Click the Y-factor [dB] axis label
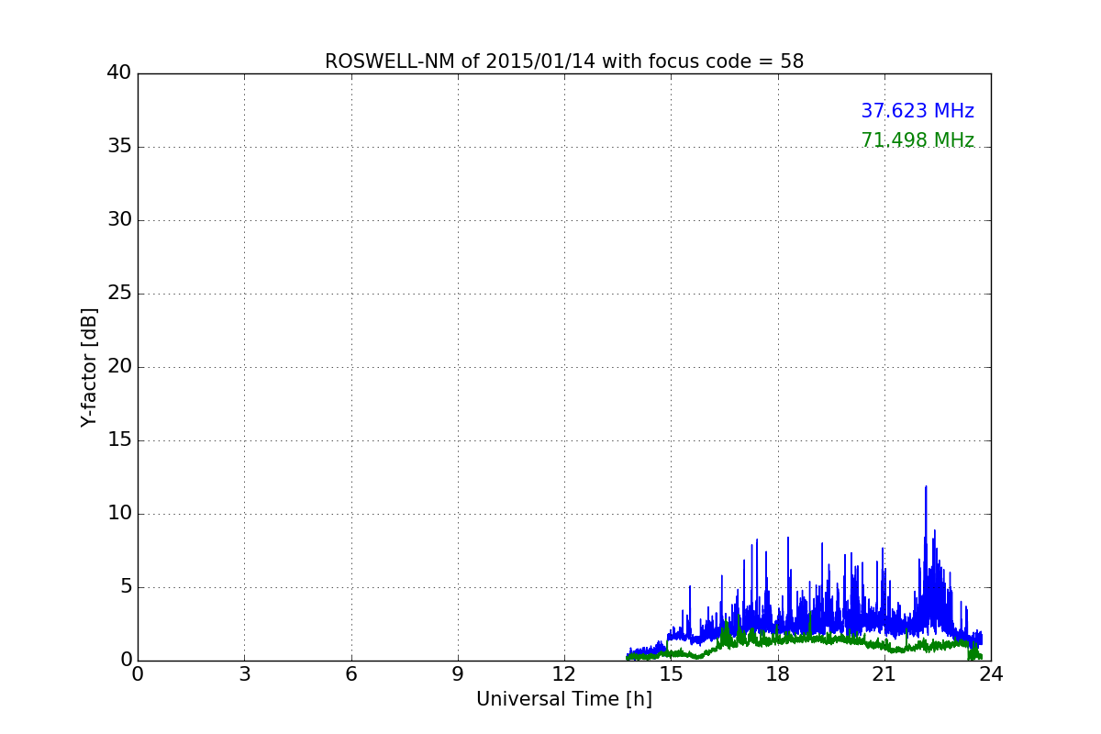 point(89,367)
